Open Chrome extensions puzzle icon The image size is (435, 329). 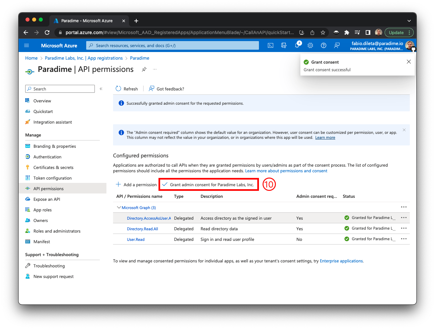347,32
